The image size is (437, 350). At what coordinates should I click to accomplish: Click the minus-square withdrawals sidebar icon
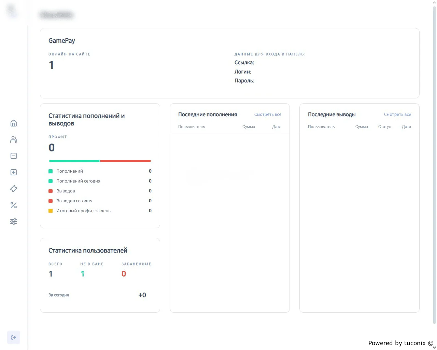[x=14, y=156]
